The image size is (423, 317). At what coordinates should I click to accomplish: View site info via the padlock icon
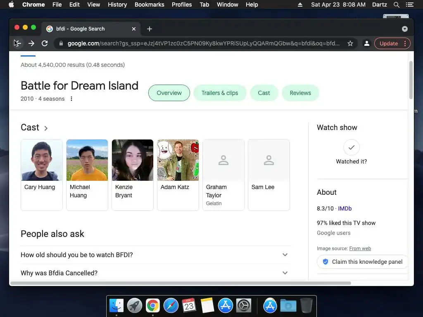click(x=61, y=43)
